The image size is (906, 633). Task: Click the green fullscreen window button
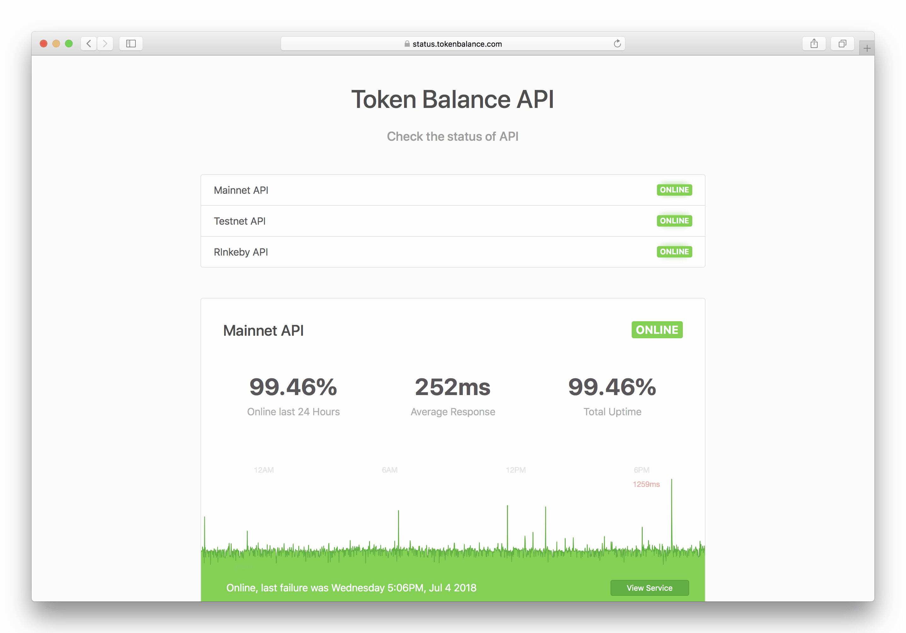[69, 43]
